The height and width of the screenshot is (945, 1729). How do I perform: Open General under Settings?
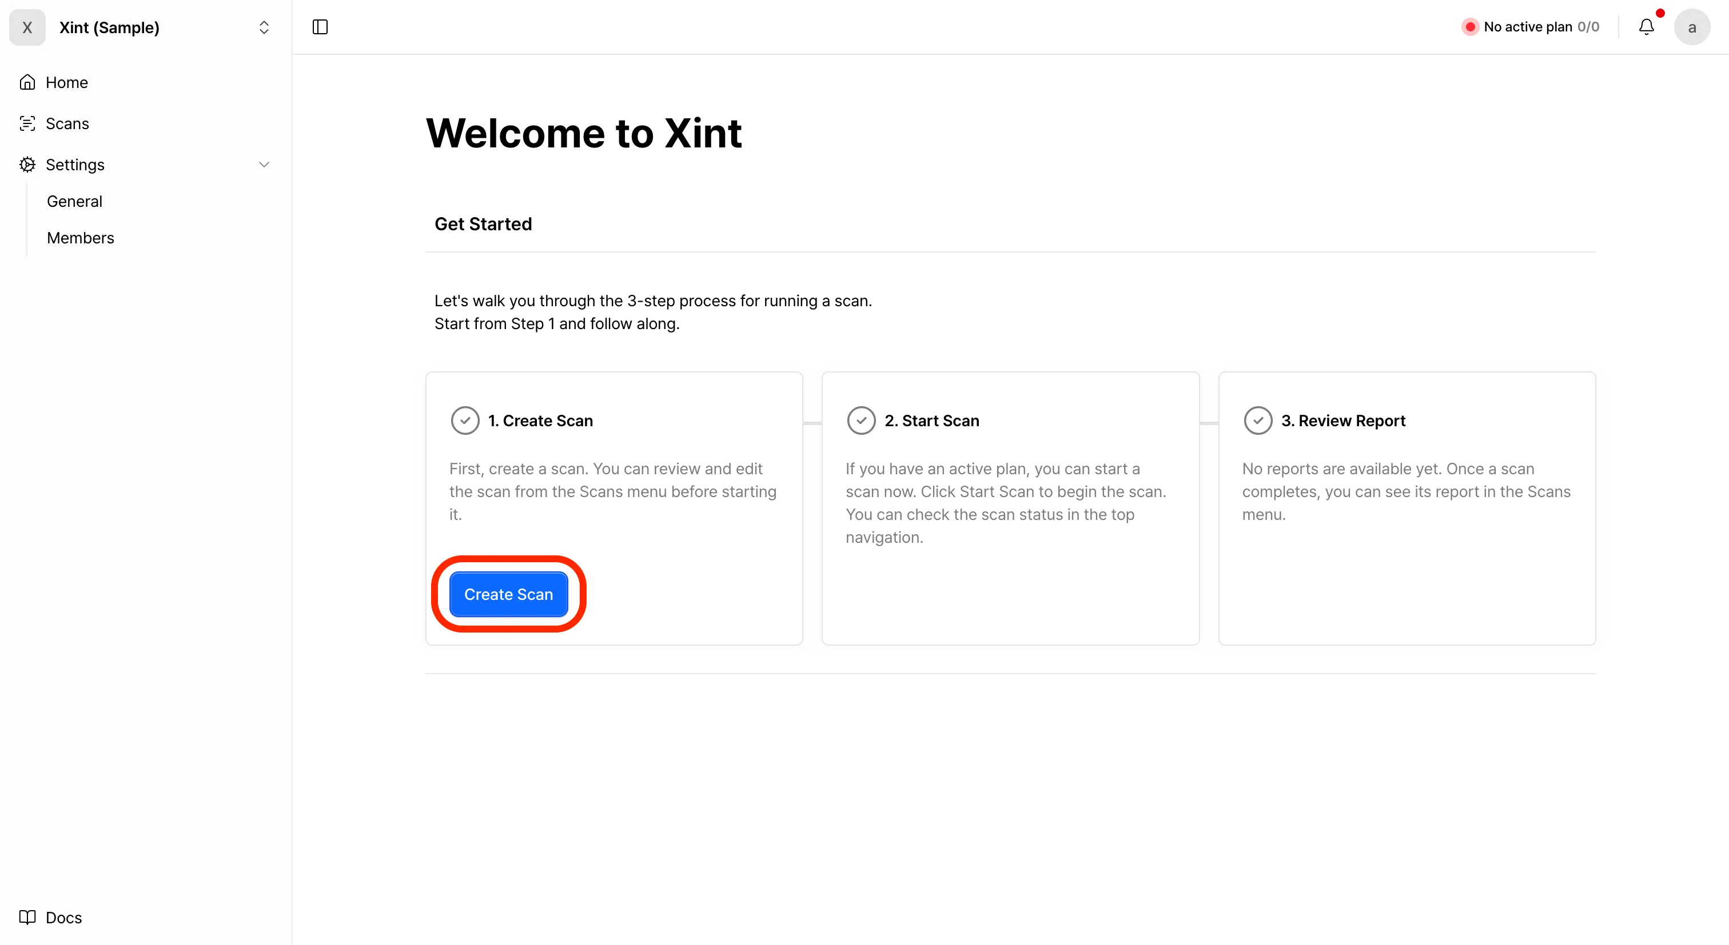pyautogui.click(x=74, y=201)
